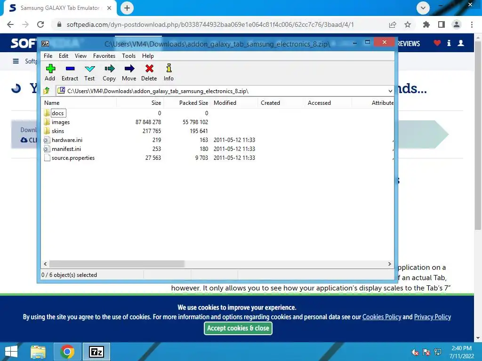Open the Chrome side panel icon
Viewport: 482px width, 361px height.
(x=442, y=24)
